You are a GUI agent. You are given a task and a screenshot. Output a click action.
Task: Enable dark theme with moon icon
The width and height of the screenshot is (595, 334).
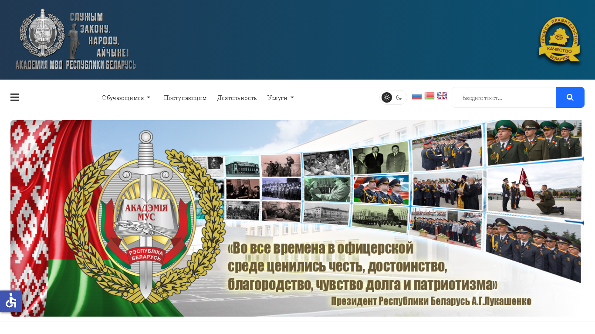tap(399, 97)
